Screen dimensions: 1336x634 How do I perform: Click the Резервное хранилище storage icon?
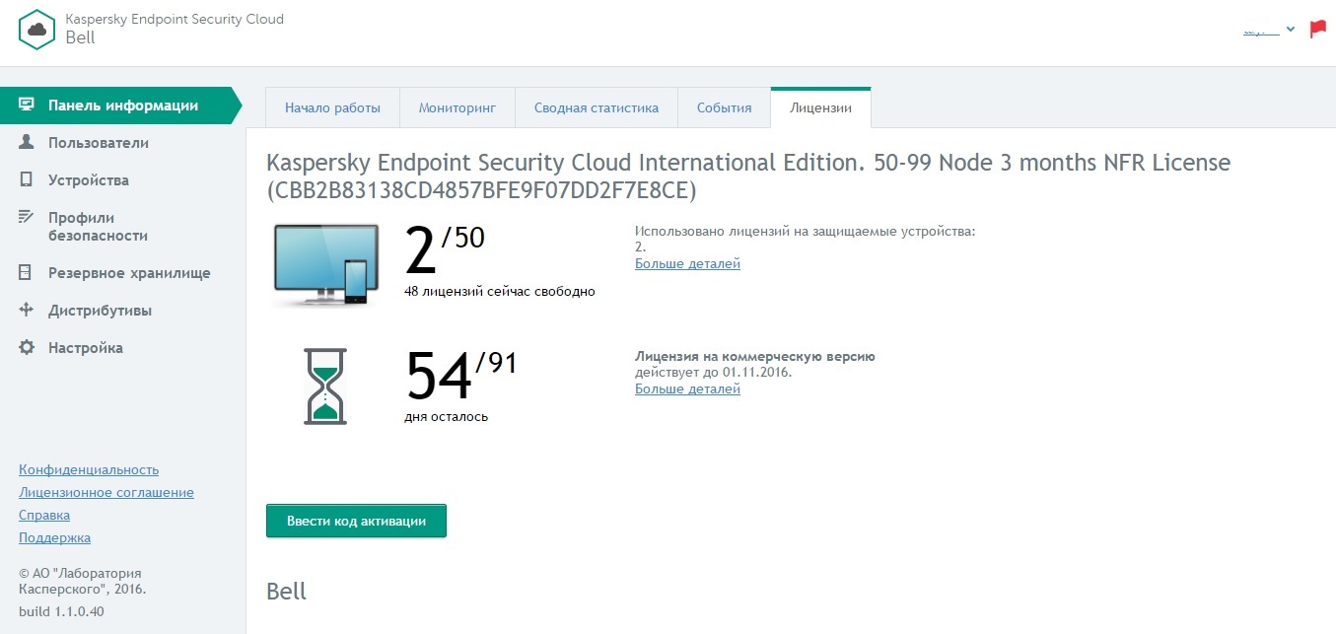click(27, 273)
